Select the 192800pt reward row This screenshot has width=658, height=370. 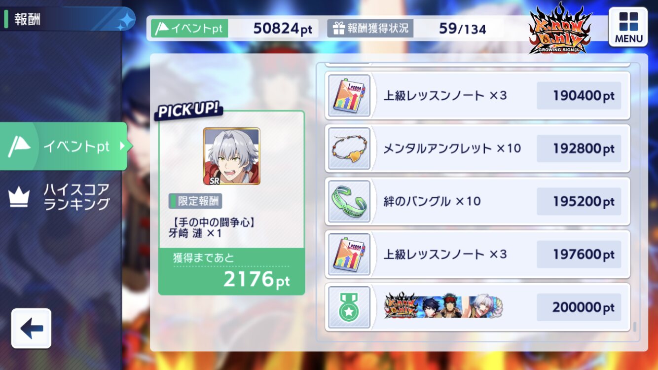477,148
